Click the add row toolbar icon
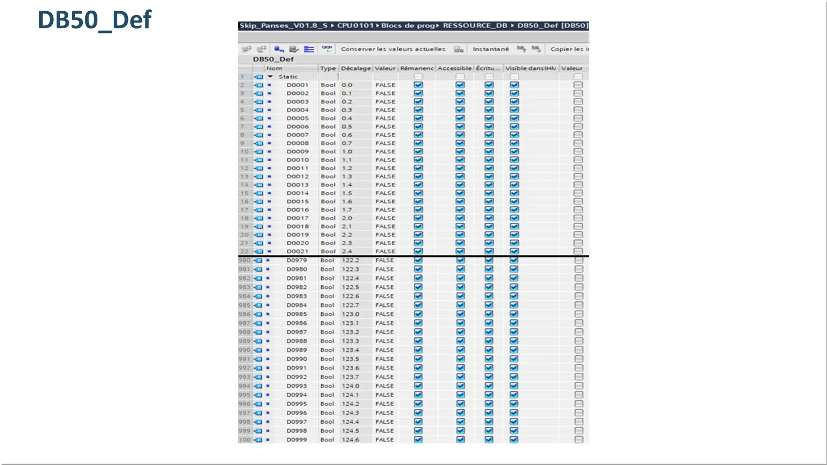This screenshot has width=827, height=465. 262,49
